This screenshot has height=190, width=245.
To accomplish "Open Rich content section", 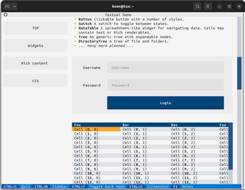I will (x=36, y=63).
